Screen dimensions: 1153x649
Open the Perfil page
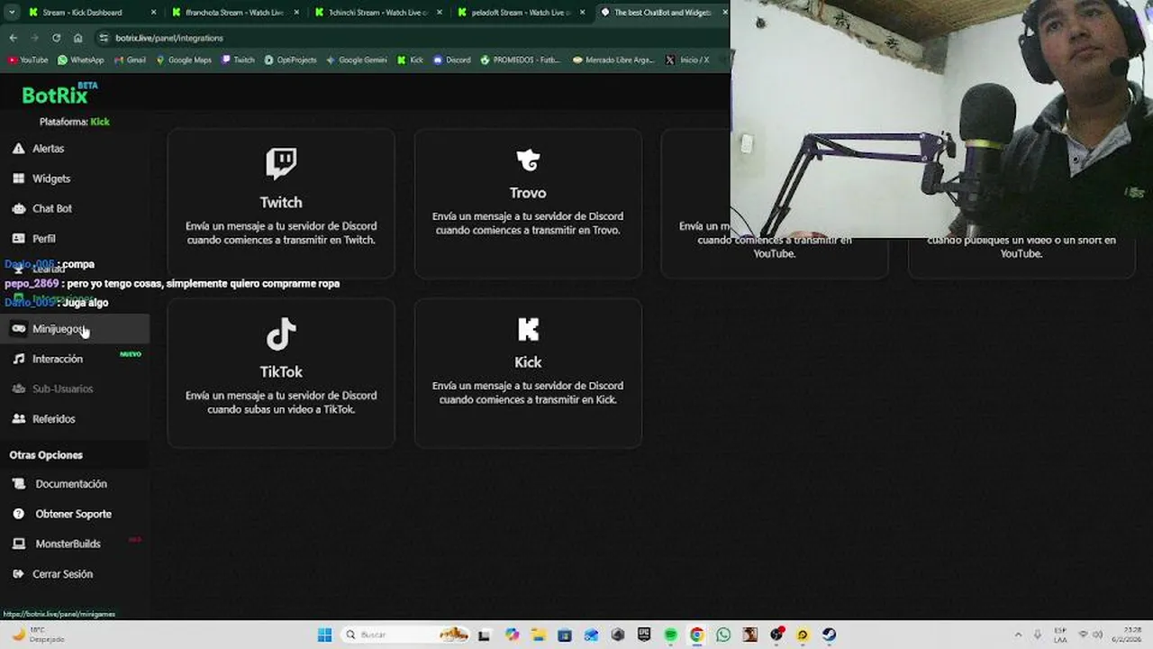coord(75,238)
